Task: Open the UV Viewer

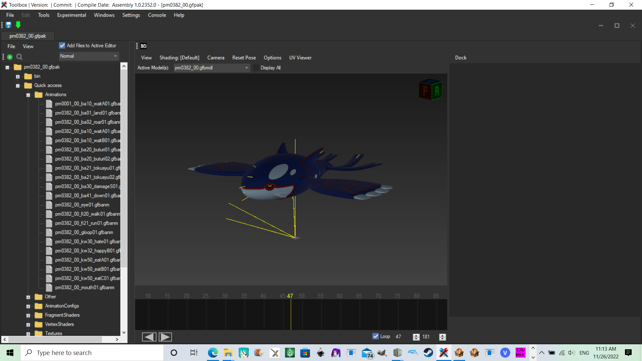Action: [300, 57]
